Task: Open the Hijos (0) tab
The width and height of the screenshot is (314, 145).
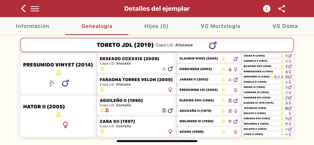Action: [x=156, y=26]
